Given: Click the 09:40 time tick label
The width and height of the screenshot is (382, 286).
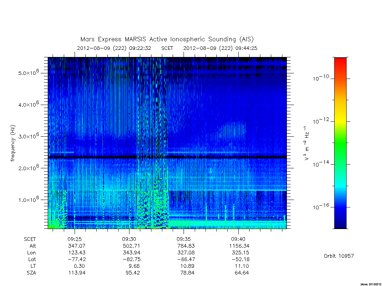Looking at the screenshot, I should pos(238,239).
